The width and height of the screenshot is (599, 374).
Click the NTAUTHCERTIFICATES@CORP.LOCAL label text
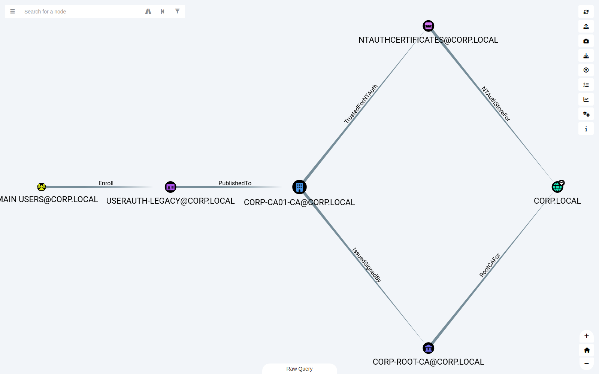[428, 40]
